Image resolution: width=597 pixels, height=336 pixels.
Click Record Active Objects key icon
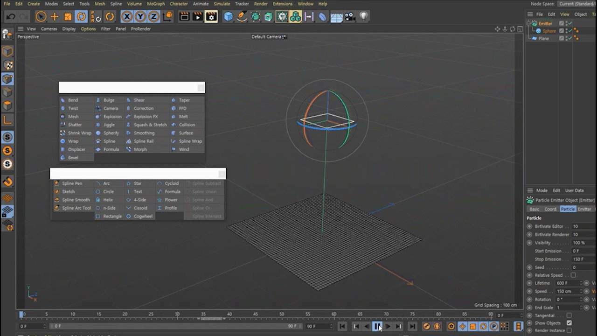click(426, 326)
